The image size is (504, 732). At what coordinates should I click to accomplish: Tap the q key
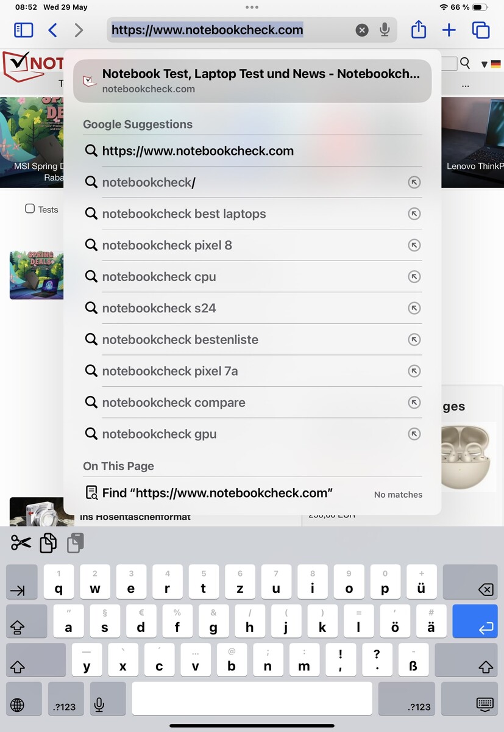tap(59, 582)
